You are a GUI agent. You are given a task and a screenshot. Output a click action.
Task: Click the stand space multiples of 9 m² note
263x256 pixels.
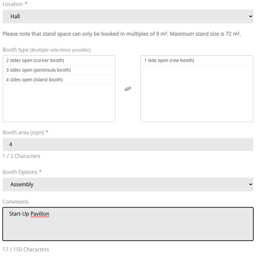coord(122,34)
